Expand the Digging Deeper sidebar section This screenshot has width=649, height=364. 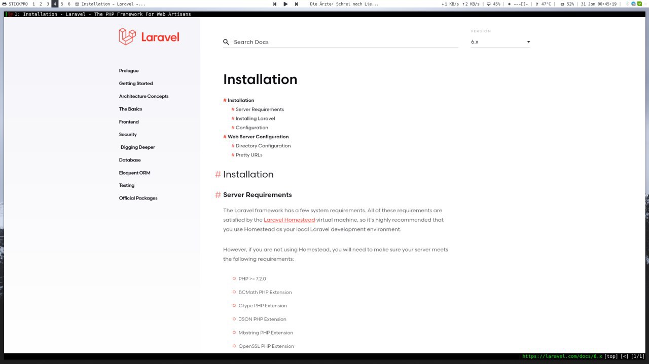(x=138, y=147)
